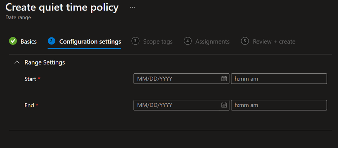
Task: Go back to the Basics tab
Action: 28,41
